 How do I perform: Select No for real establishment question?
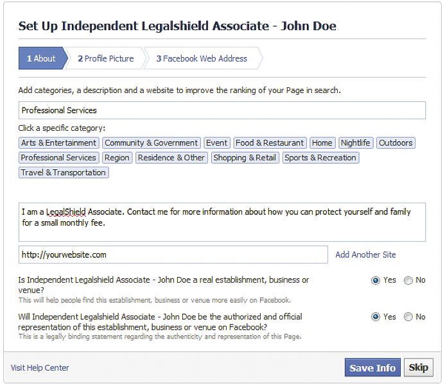[408, 280]
